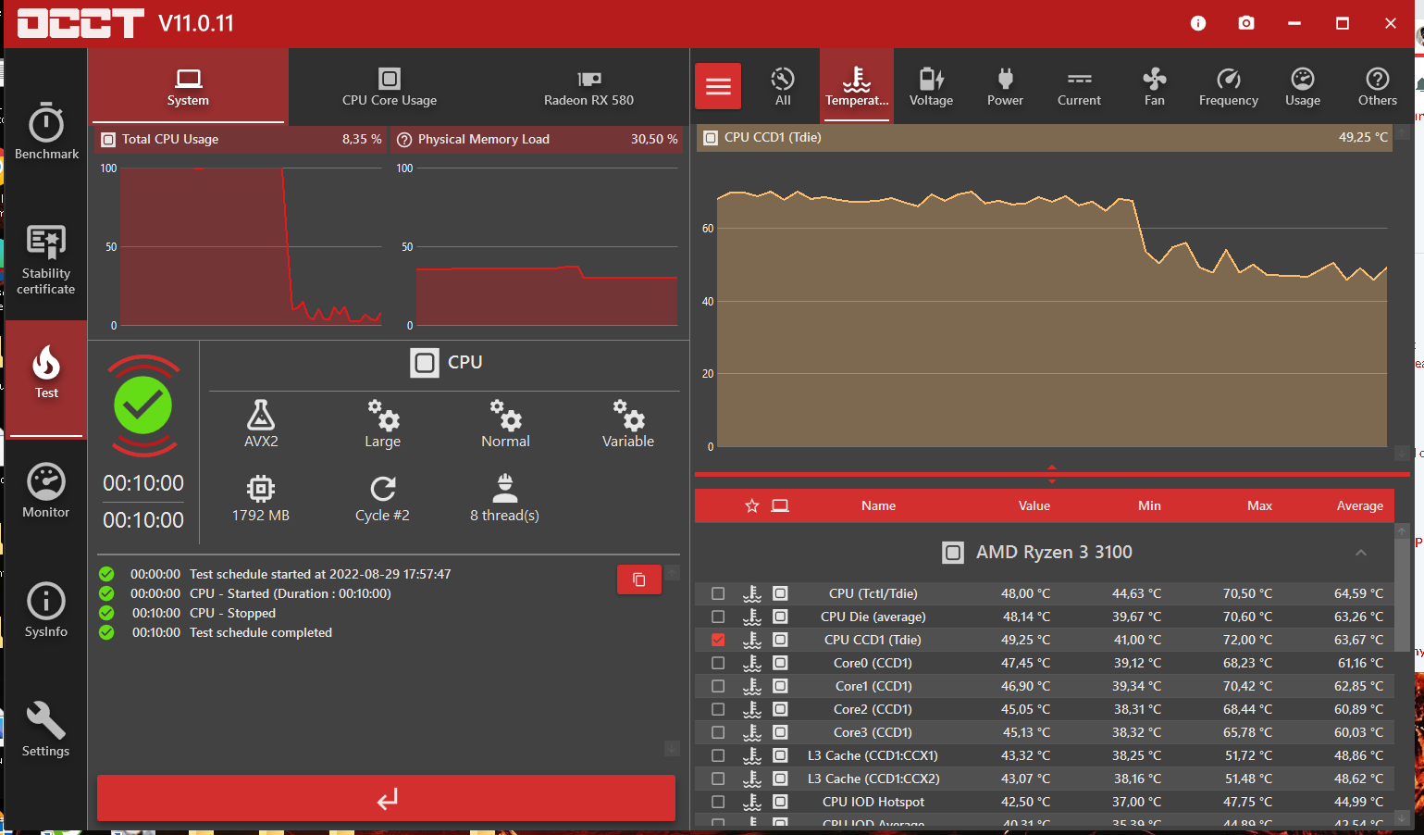Open the Benchmark section
Image resolution: width=1424 pixels, height=835 pixels.
click(46, 131)
